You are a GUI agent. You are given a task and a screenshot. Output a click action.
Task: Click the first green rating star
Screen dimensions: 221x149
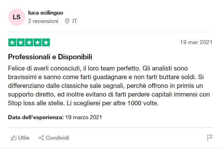coord(12,42)
